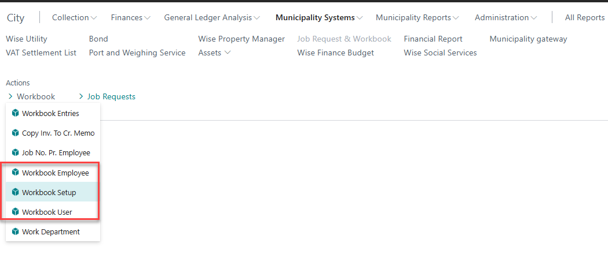Open the Assets dropdown
608x254 pixels.
[214, 53]
